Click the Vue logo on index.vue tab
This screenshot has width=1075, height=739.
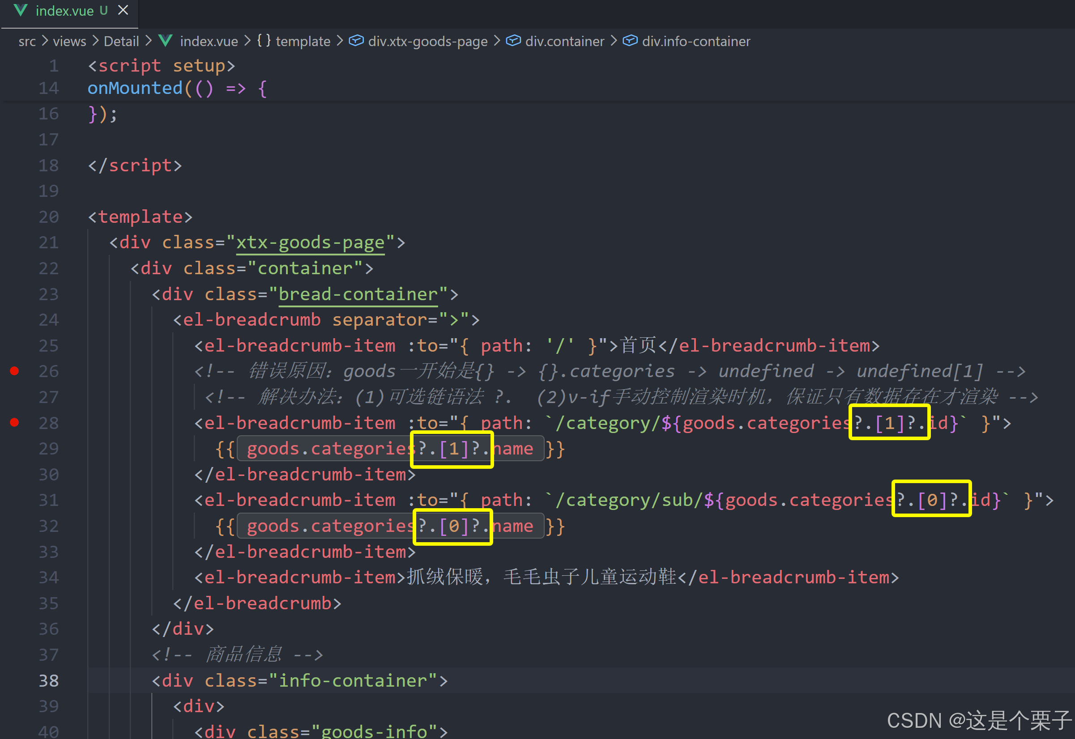pyautogui.click(x=21, y=10)
